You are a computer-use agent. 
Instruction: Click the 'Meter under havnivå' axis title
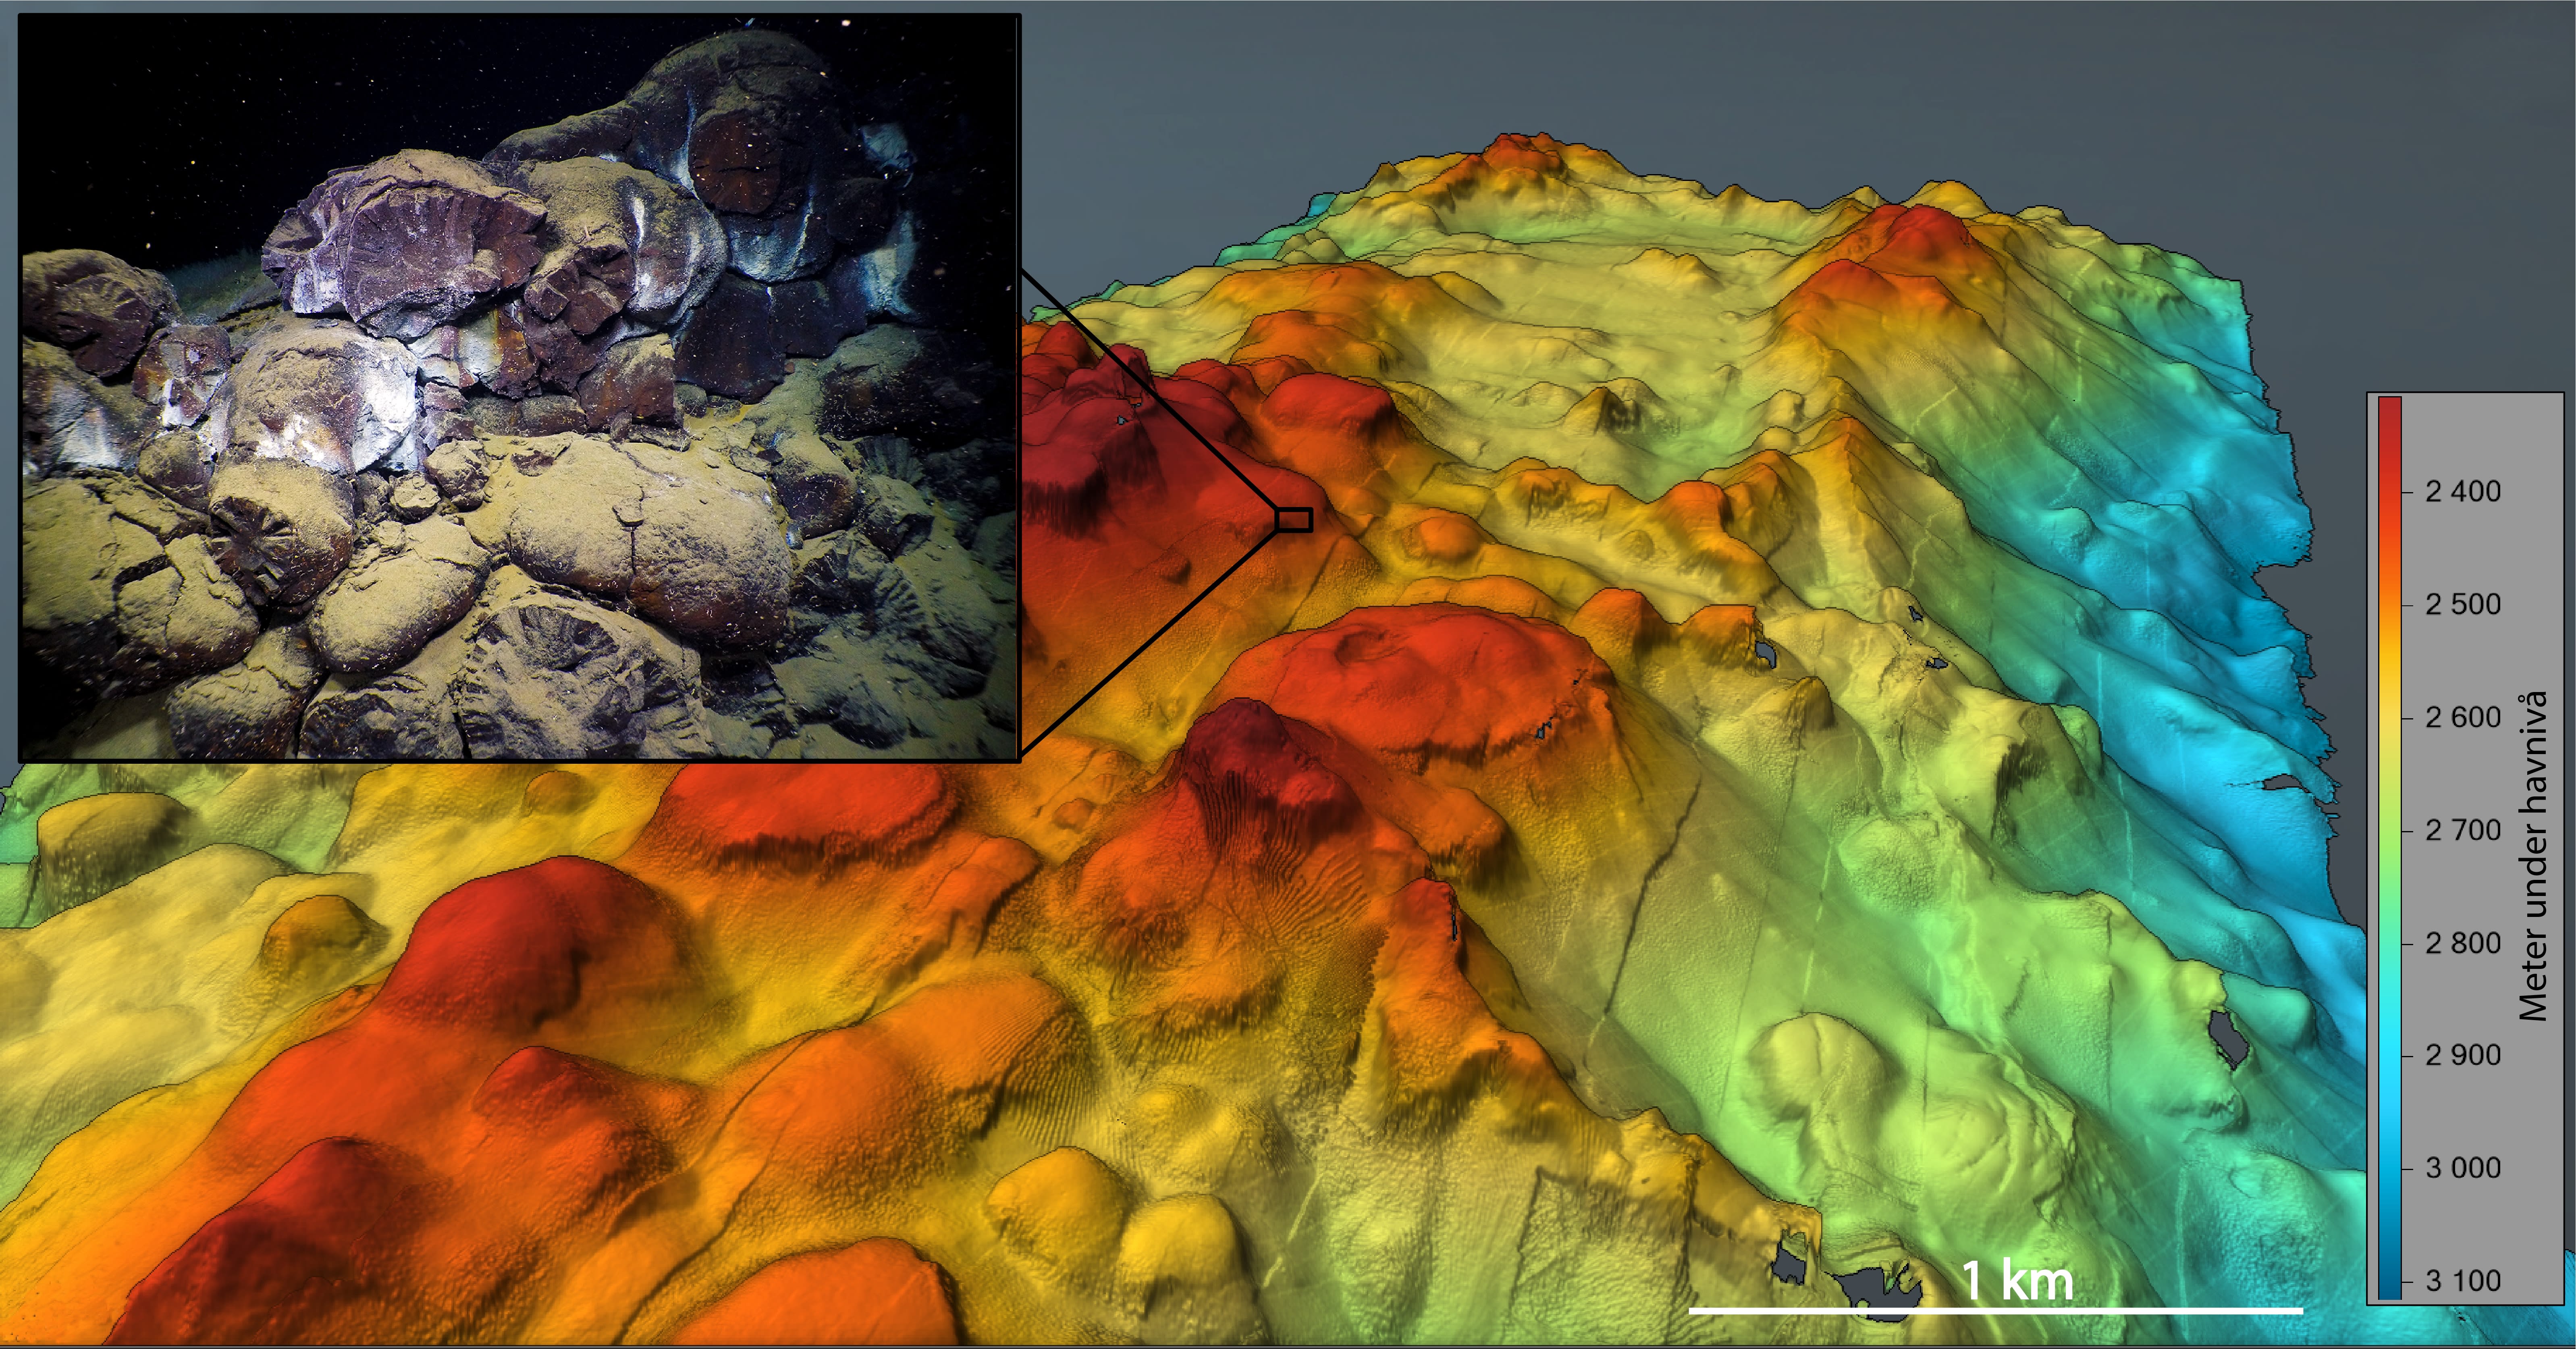click(x=2532, y=855)
